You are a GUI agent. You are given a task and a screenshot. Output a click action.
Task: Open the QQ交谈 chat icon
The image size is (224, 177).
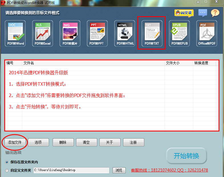[x=184, y=13]
